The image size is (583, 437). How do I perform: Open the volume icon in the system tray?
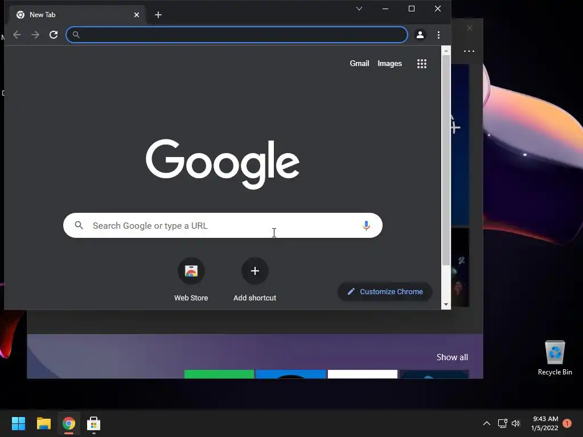click(516, 423)
